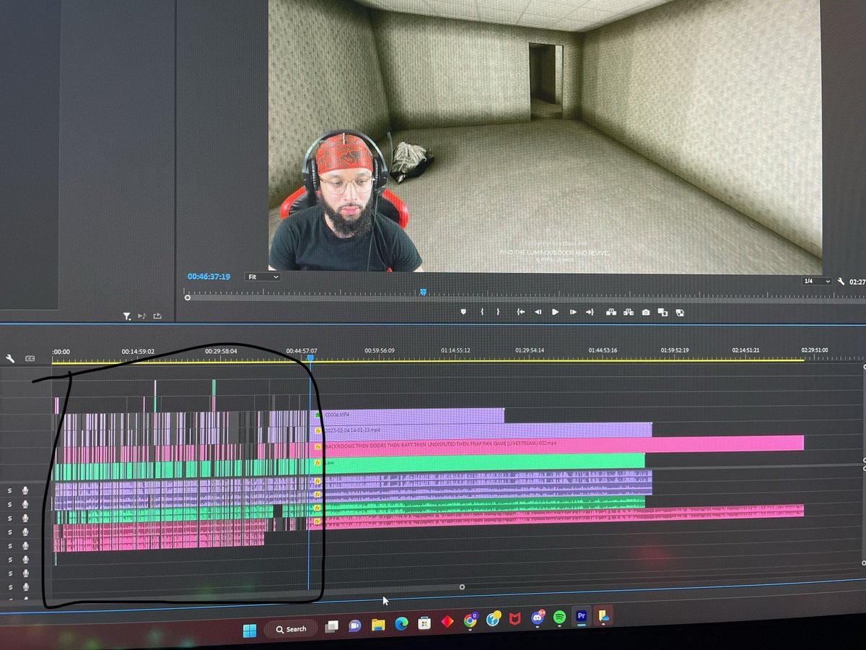
Task: Click the Extract button
Action: pyautogui.click(x=628, y=312)
